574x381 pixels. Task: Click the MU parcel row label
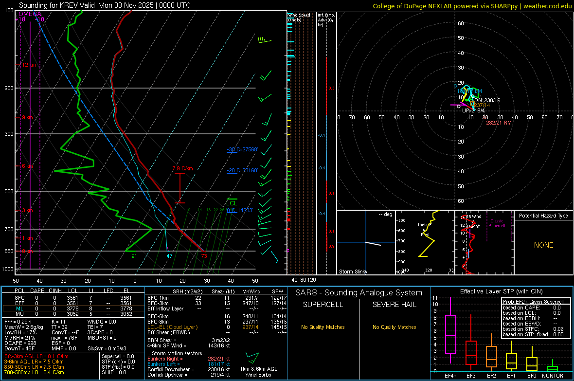point(19,314)
